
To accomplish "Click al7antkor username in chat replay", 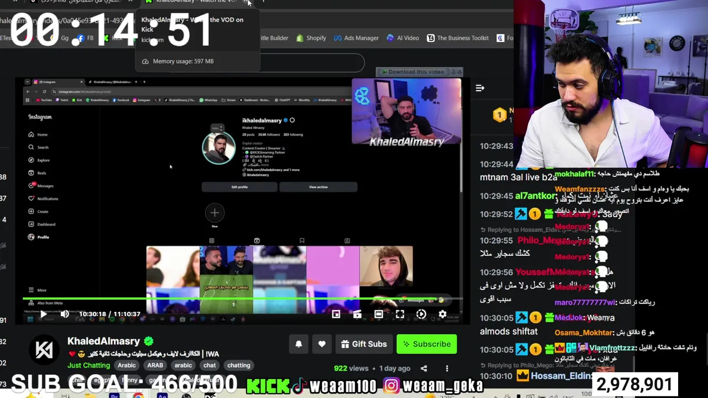I will click(x=535, y=196).
